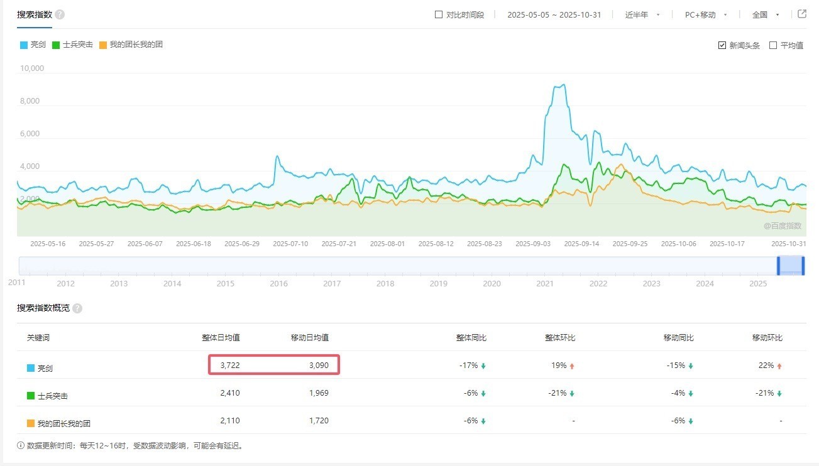Toggle the 亮剑 legend series in chart
Image resolution: width=819 pixels, height=466 pixels.
(x=33, y=45)
